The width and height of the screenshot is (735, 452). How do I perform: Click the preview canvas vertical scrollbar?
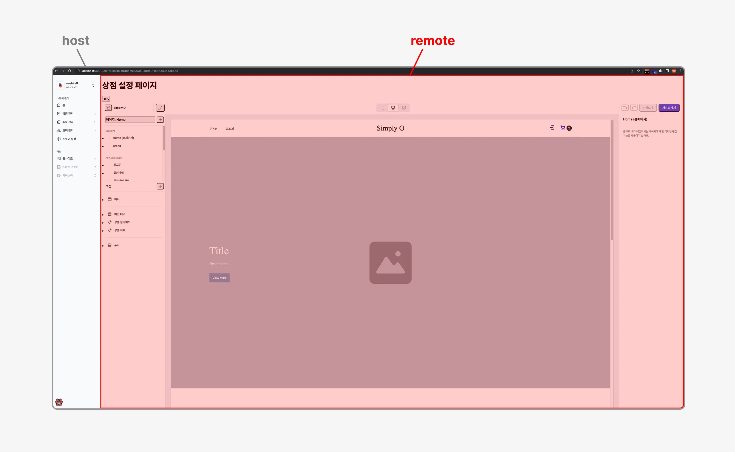tap(612, 179)
